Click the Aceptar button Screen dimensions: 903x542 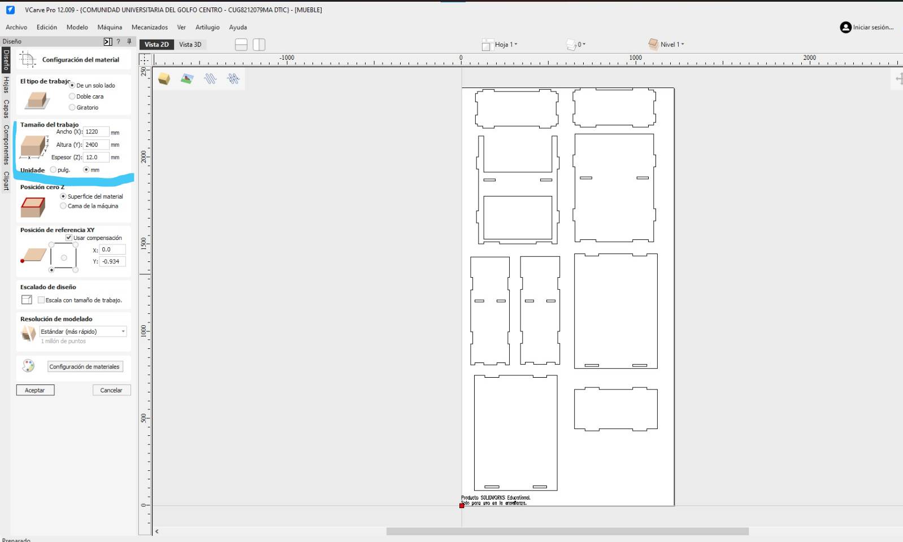click(x=35, y=390)
